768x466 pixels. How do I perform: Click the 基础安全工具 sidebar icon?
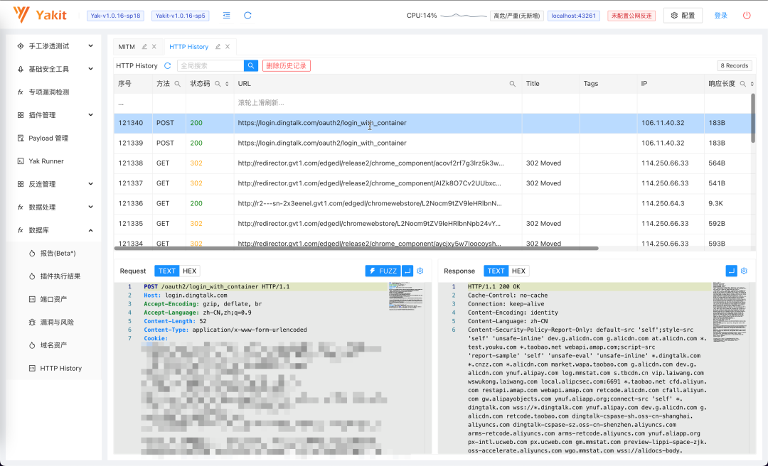point(21,69)
